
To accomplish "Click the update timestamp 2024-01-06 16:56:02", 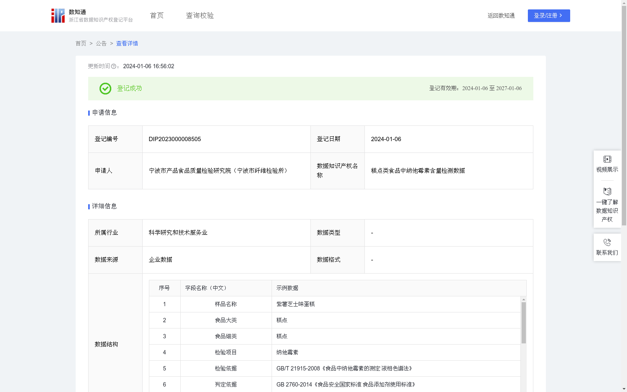I will pos(149,67).
